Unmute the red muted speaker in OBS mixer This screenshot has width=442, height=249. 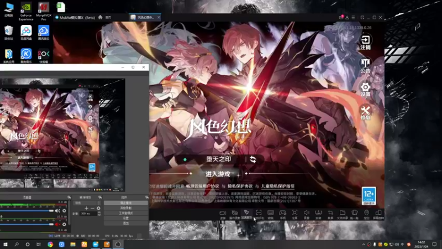click(57, 225)
